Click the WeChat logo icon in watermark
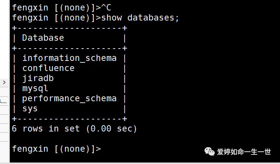The width and height of the screenshot is (280, 164). click(x=210, y=152)
